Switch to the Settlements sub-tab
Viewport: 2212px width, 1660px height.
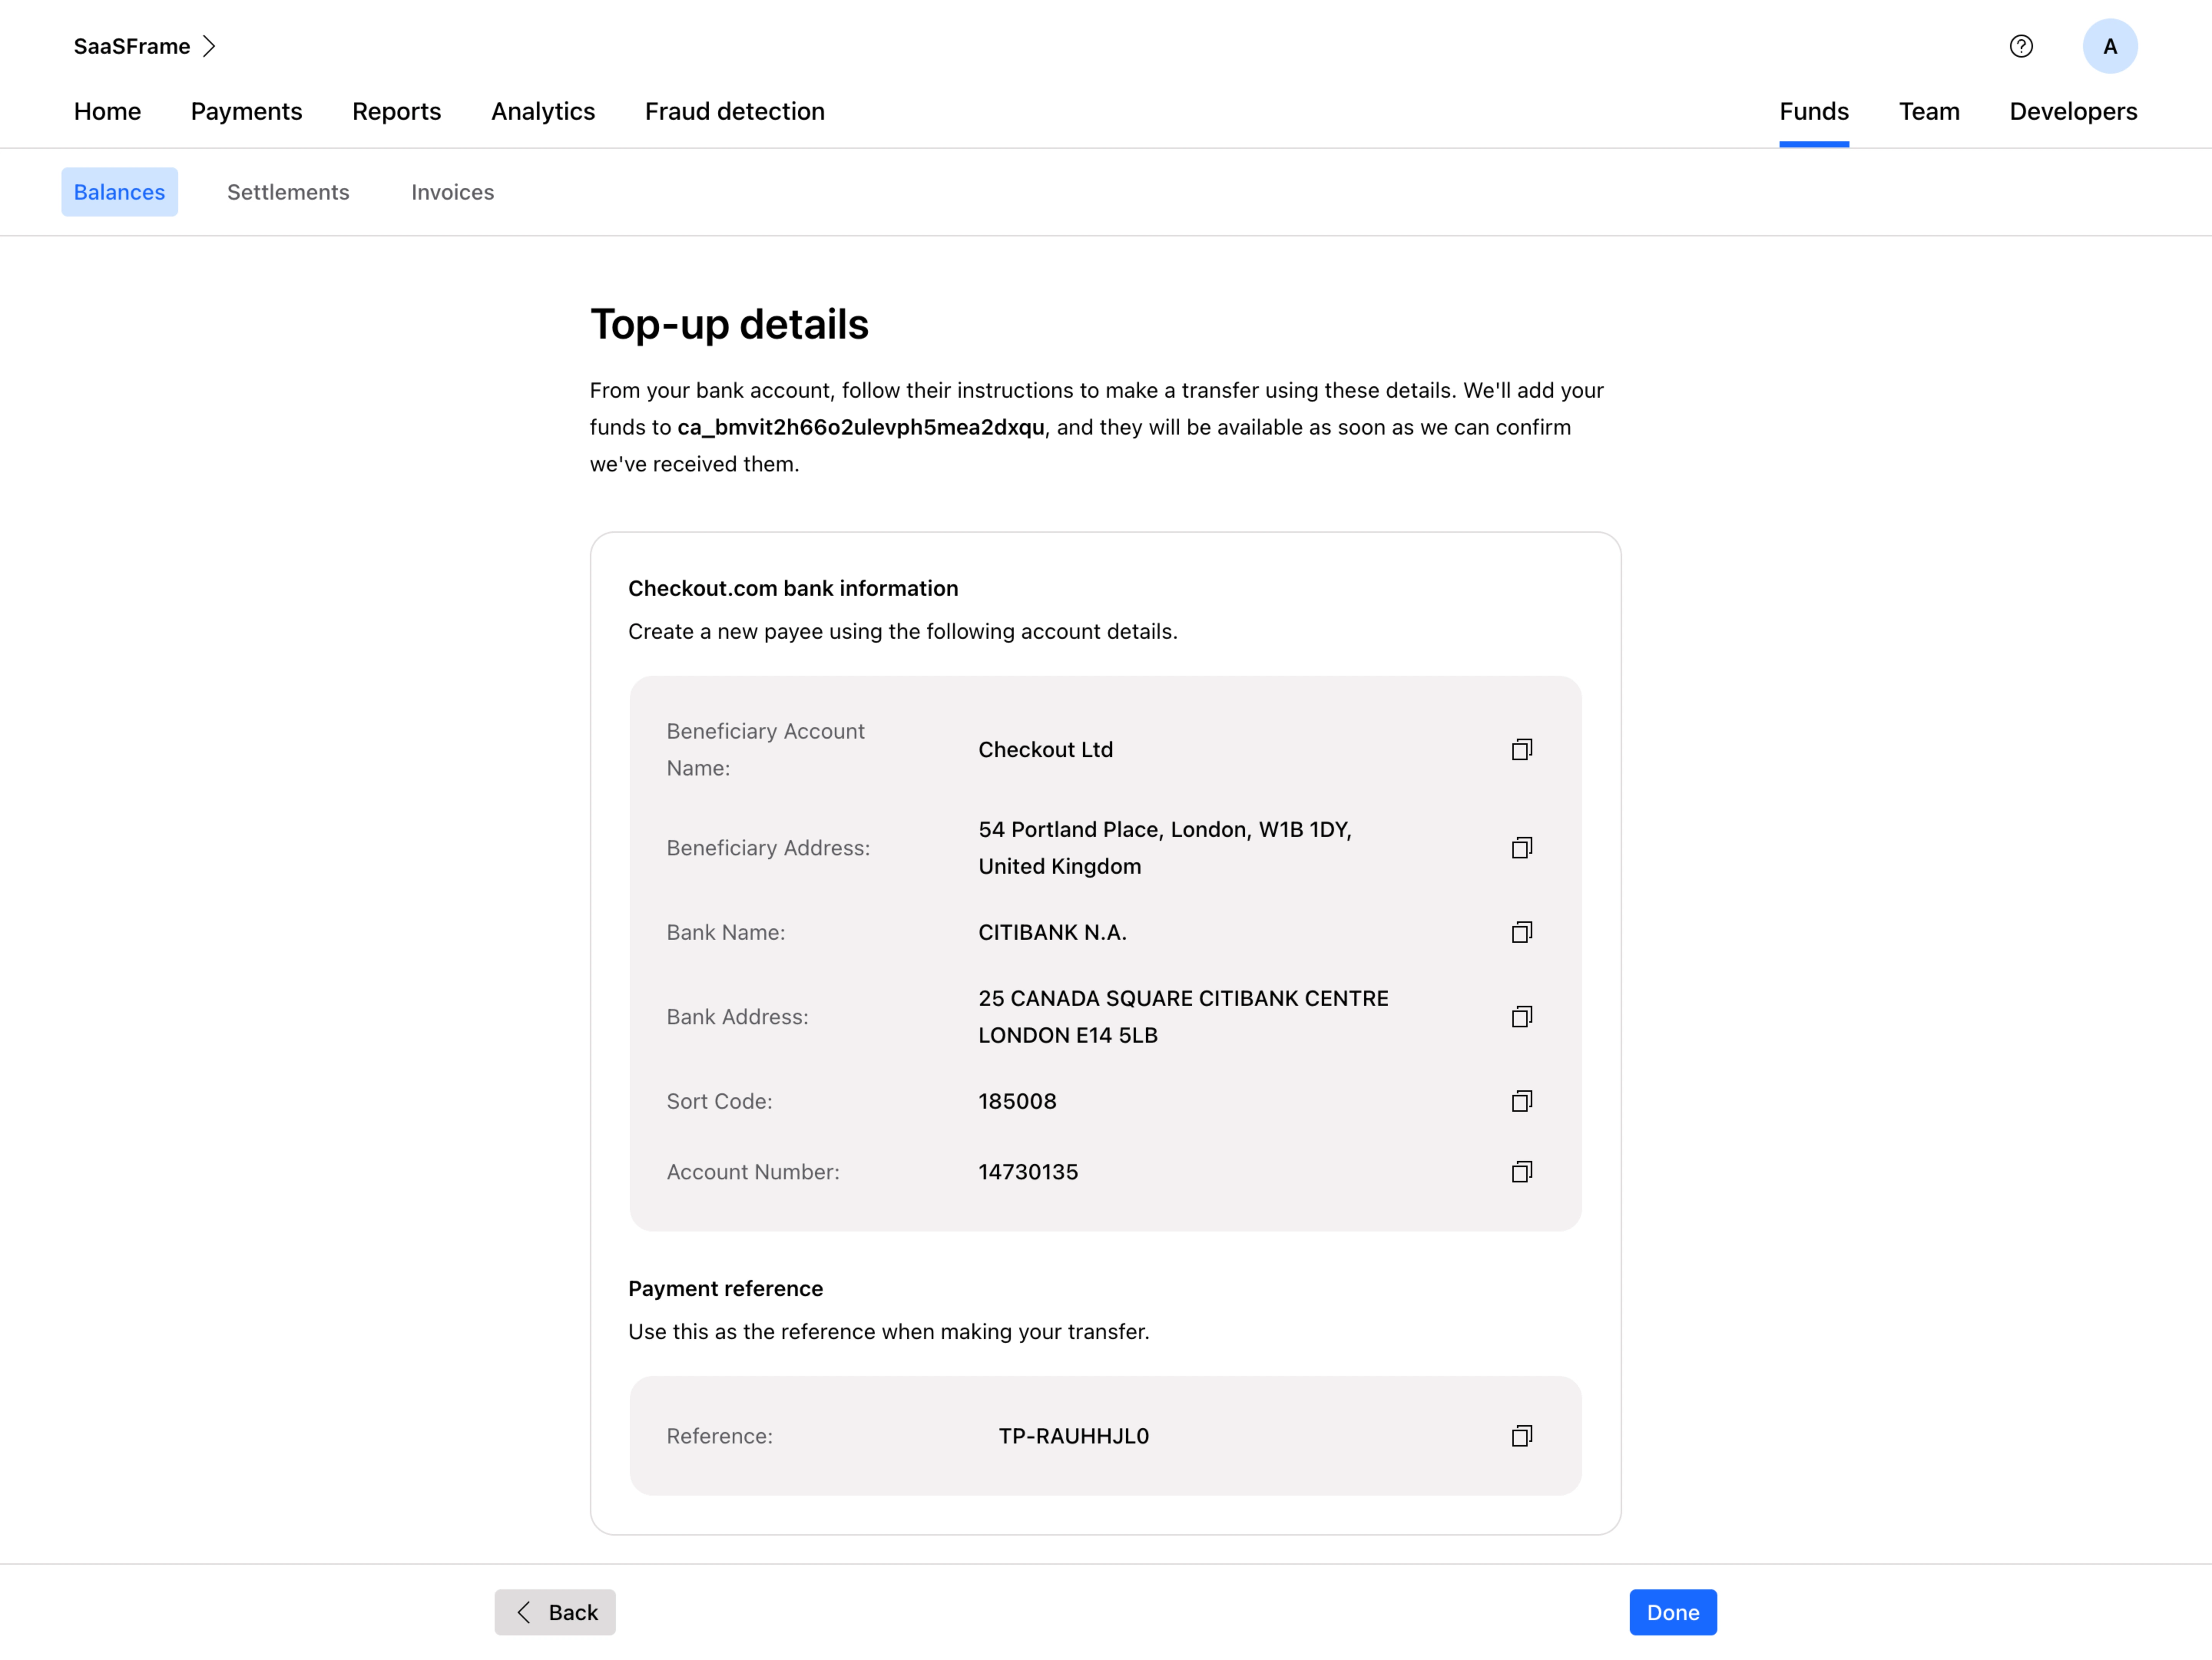click(x=288, y=192)
